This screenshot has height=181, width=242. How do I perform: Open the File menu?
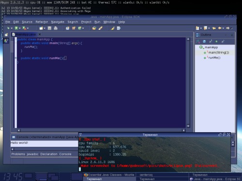click(x=8, y=22)
